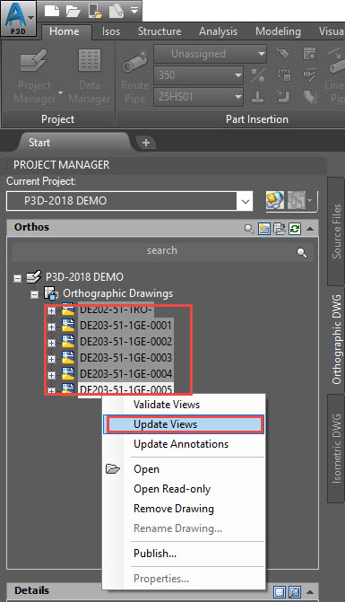Switch to the Modeling ribbon tab
The height and width of the screenshot is (602, 345).
(278, 31)
